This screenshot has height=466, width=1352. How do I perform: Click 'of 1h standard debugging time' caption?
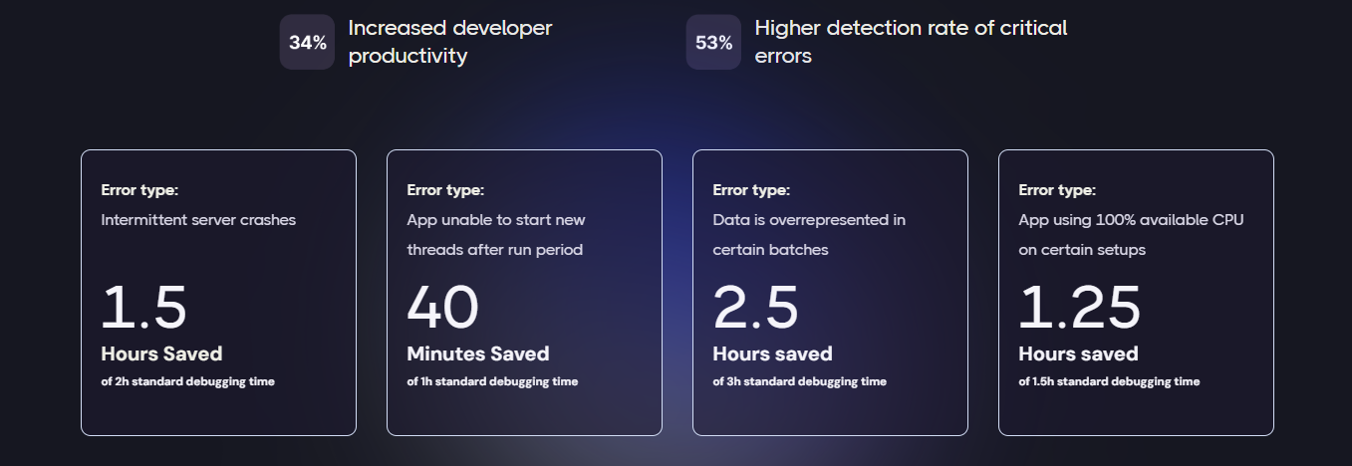(492, 381)
